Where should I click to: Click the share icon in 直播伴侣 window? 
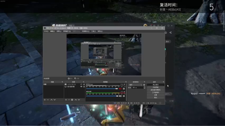click(170, 32)
